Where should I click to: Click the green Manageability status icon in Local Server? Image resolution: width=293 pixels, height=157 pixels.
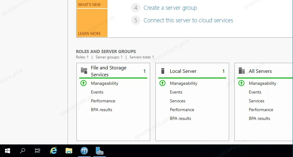coord(162,83)
